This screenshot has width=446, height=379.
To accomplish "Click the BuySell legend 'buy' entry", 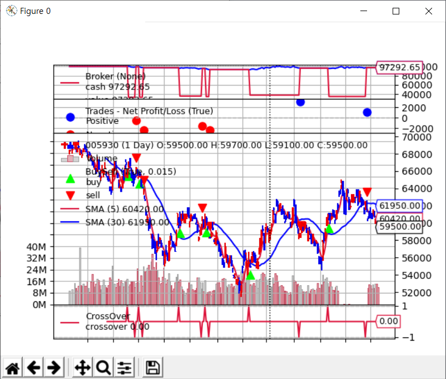I will click(93, 182).
